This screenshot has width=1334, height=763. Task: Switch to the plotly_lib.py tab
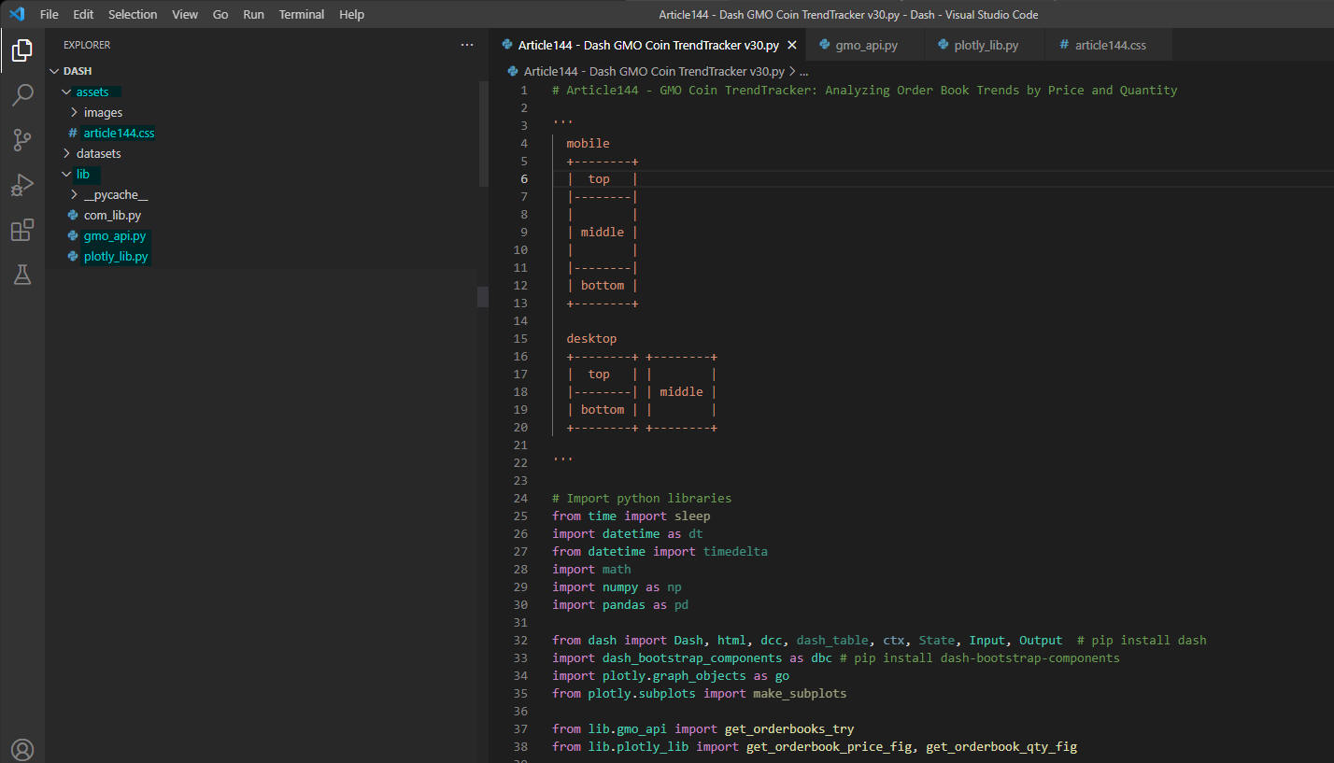tap(986, 45)
